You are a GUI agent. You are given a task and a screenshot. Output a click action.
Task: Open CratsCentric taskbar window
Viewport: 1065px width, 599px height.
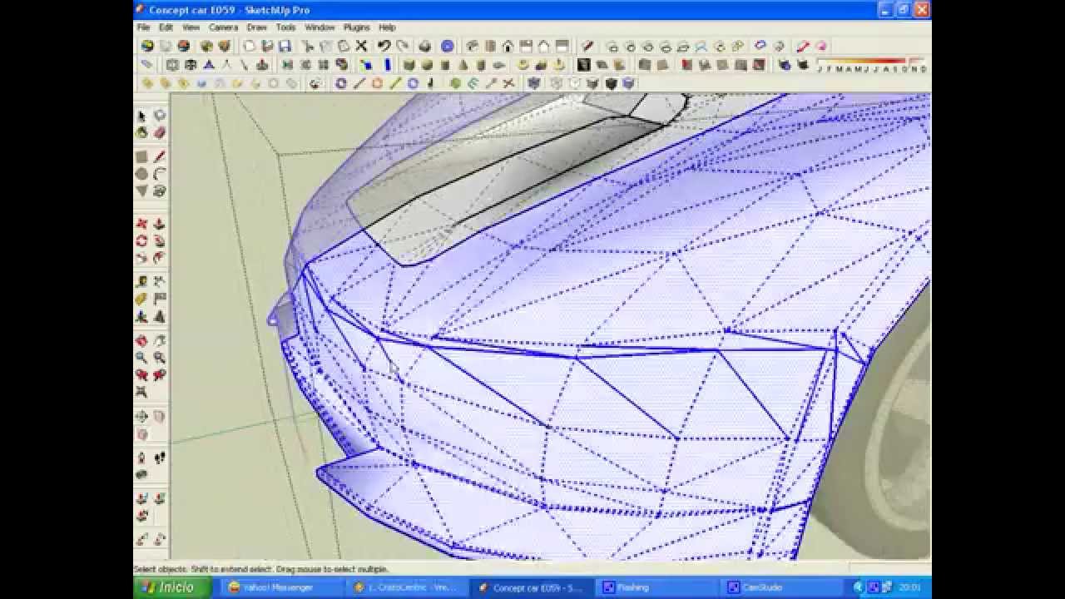coord(408,587)
